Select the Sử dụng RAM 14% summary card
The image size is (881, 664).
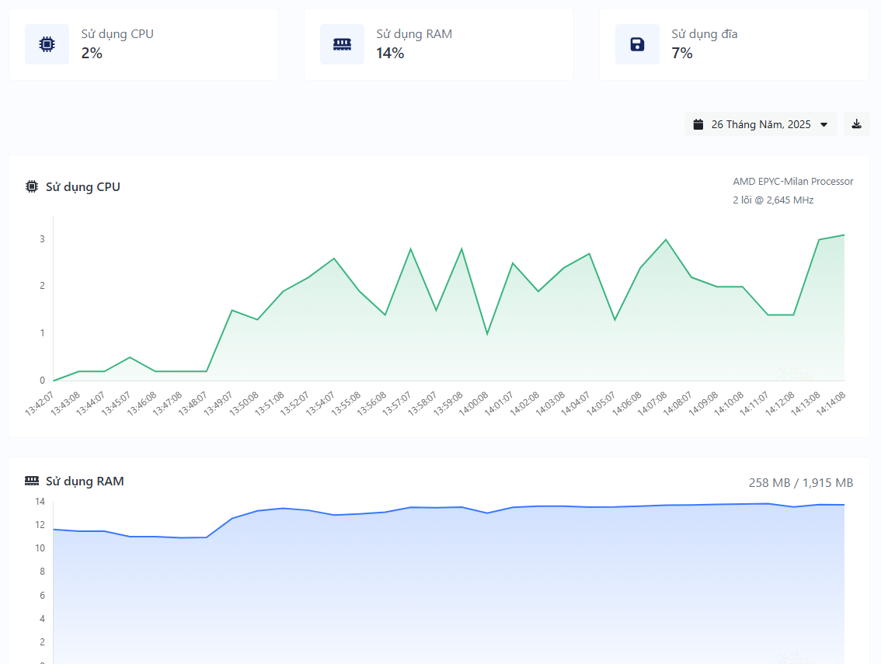point(439,44)
